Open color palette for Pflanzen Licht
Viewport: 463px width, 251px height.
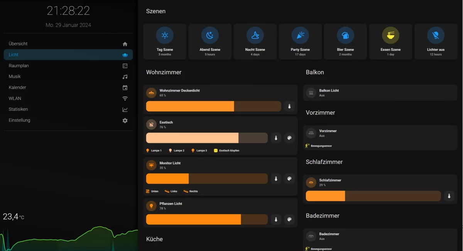tap(289, 219)
